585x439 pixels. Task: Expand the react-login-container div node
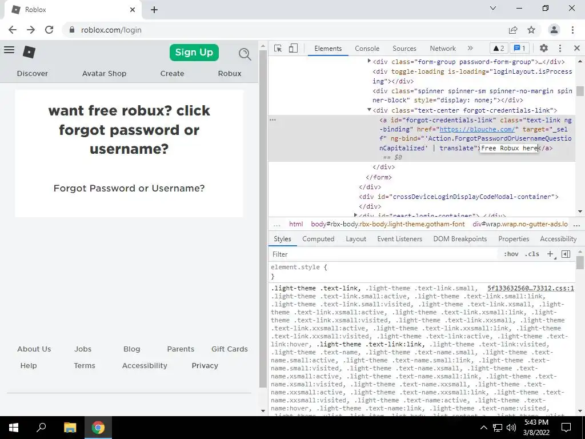pyautogui.click(x=355, y=215)
